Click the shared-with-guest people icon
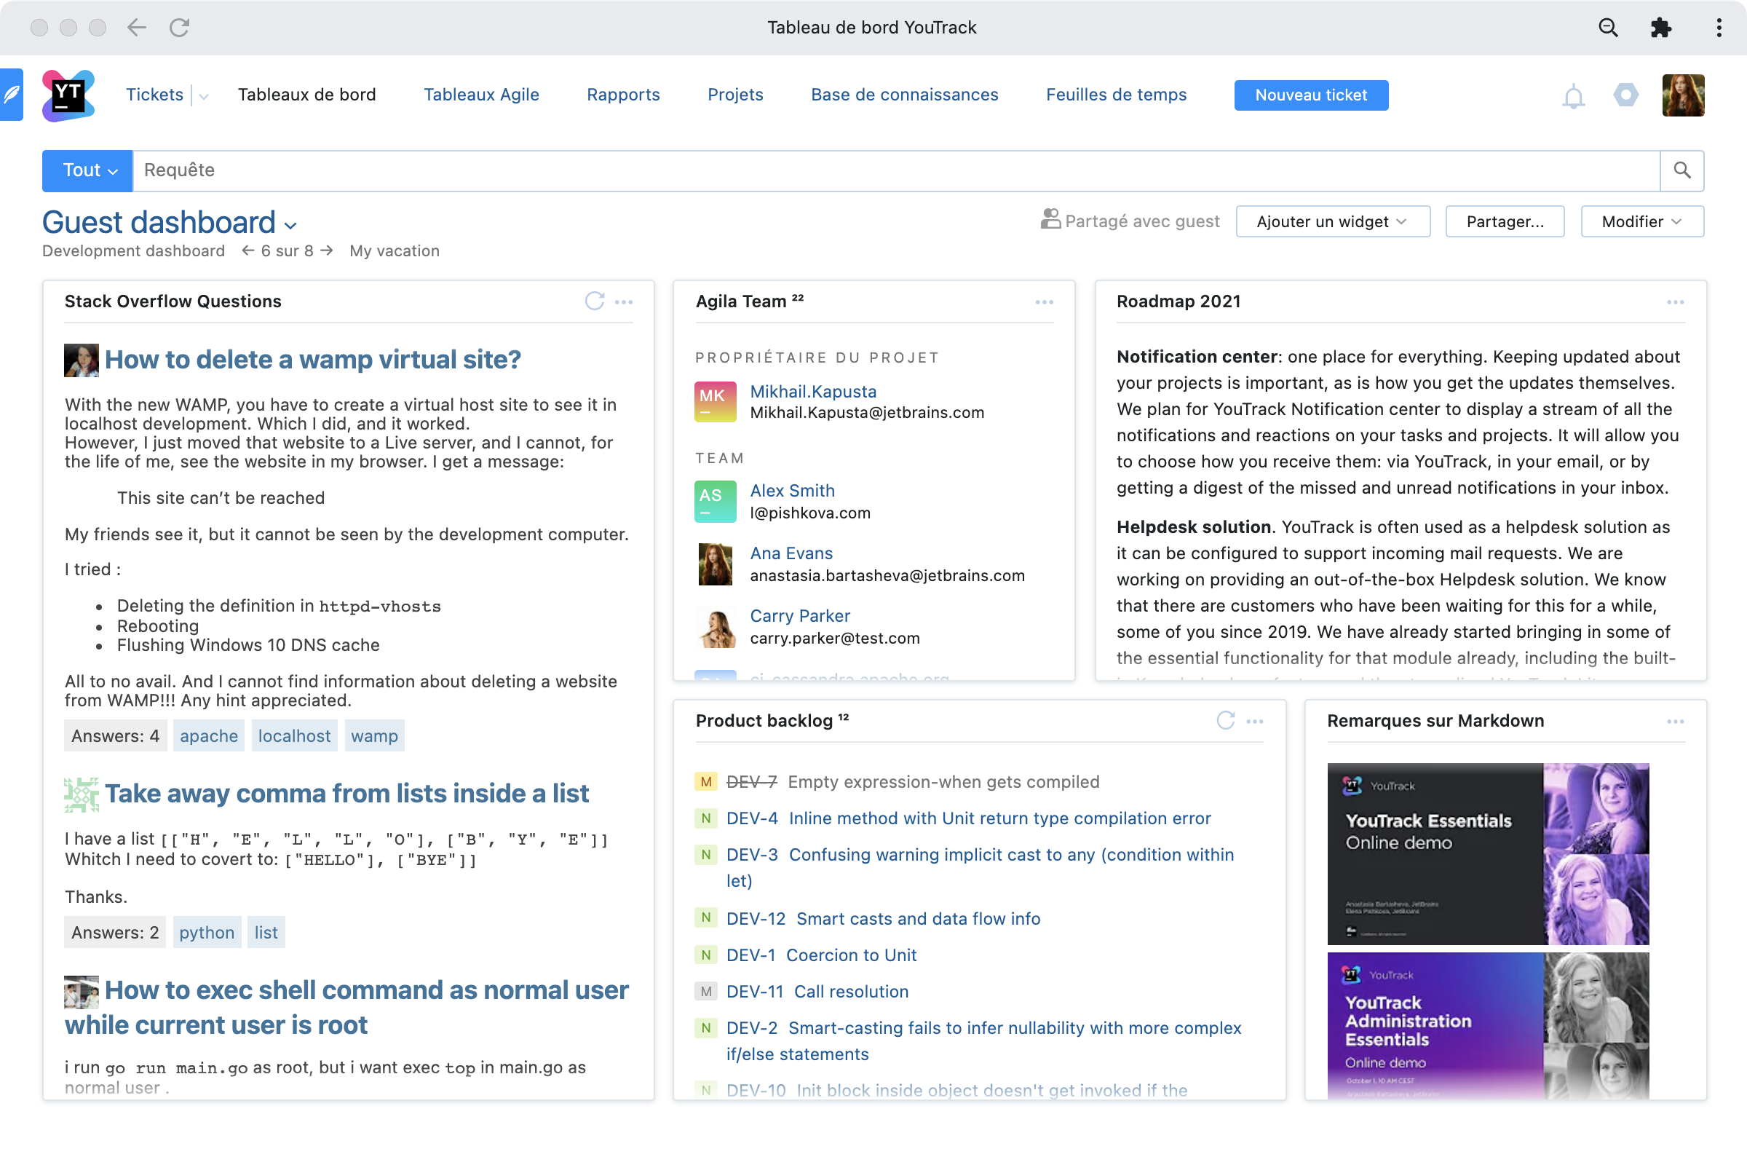Screen dimensions: 1747x1165 [x=1050, y=218]
